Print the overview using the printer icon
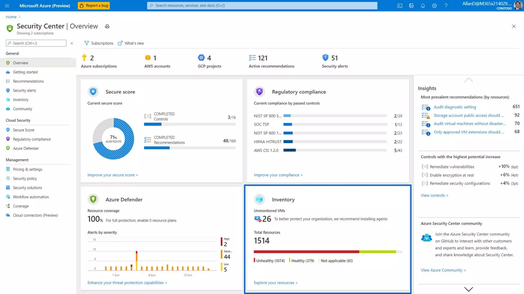The height and width of the screenshot is (294, 524). (x=107, y=26)
